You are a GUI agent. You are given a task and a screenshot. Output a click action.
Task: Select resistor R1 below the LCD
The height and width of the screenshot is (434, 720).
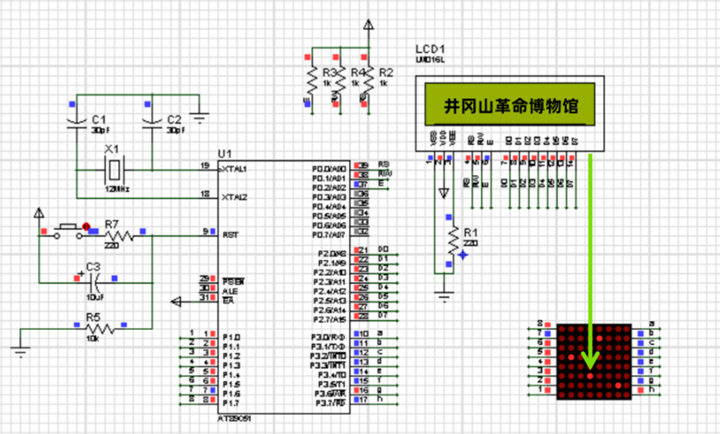coord(453,241)
